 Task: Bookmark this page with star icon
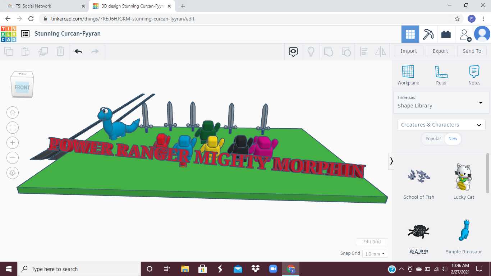coord(457,19)
